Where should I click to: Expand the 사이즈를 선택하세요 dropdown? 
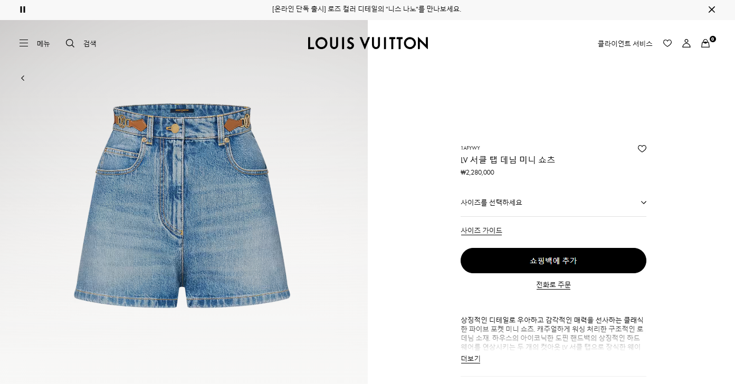point(553,203)
